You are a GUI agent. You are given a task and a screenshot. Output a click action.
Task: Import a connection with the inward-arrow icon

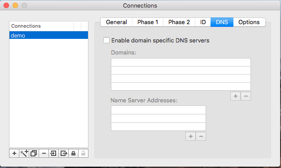(53, 153)
